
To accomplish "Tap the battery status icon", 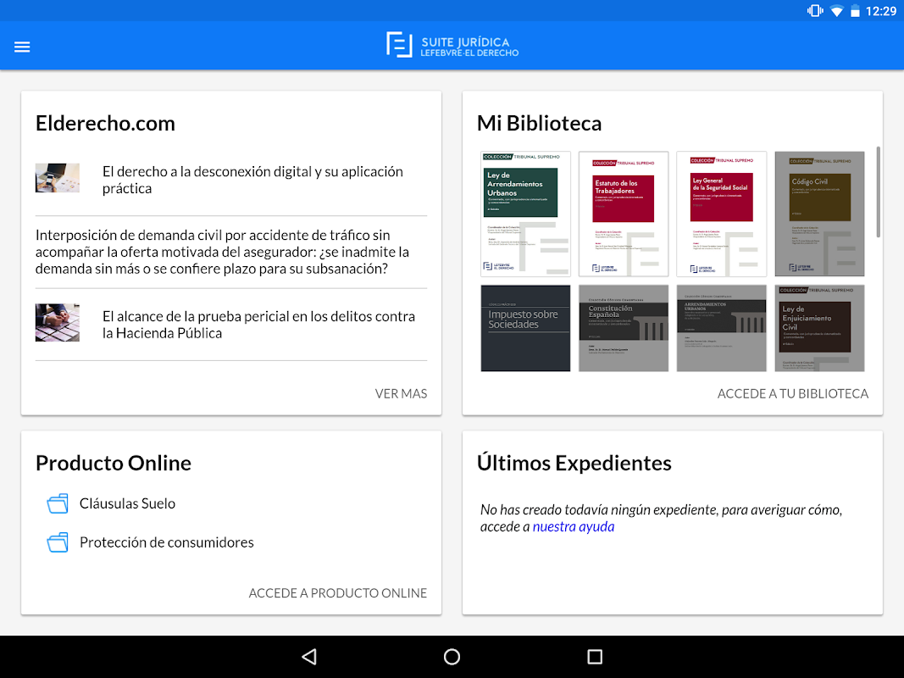I will (856, 11).
